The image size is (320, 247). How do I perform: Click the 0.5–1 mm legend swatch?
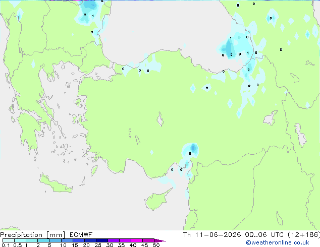tap(20, 240)
